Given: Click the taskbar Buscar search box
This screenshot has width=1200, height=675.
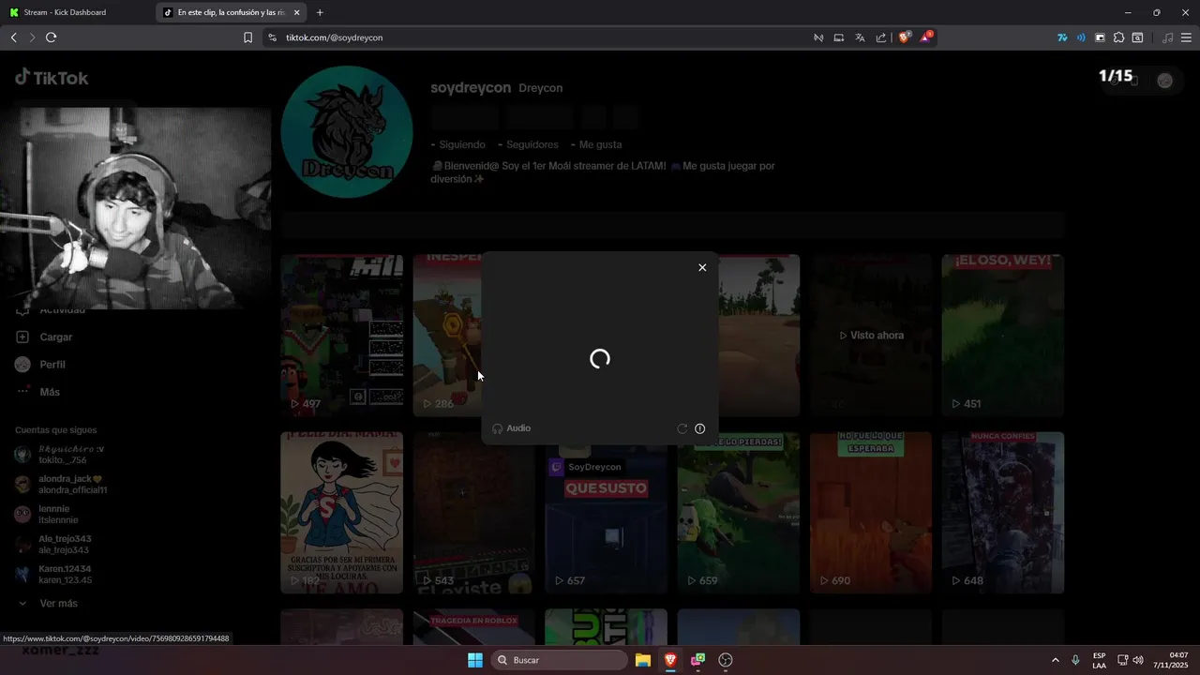Looking at the screenshot, I should coord(560,660).
